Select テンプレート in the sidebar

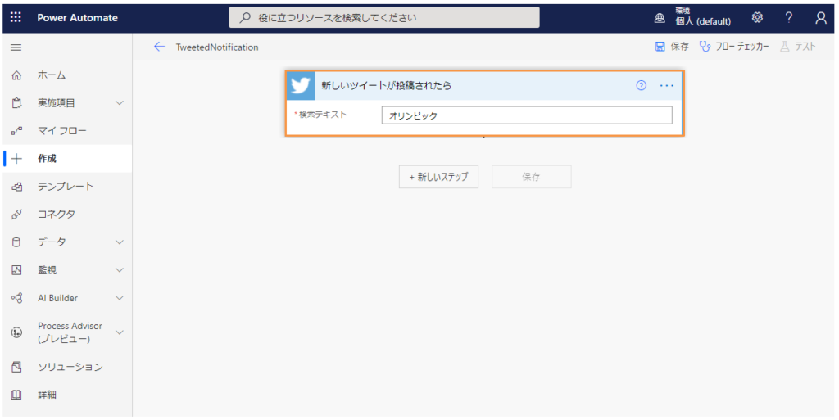coord(66,187)
